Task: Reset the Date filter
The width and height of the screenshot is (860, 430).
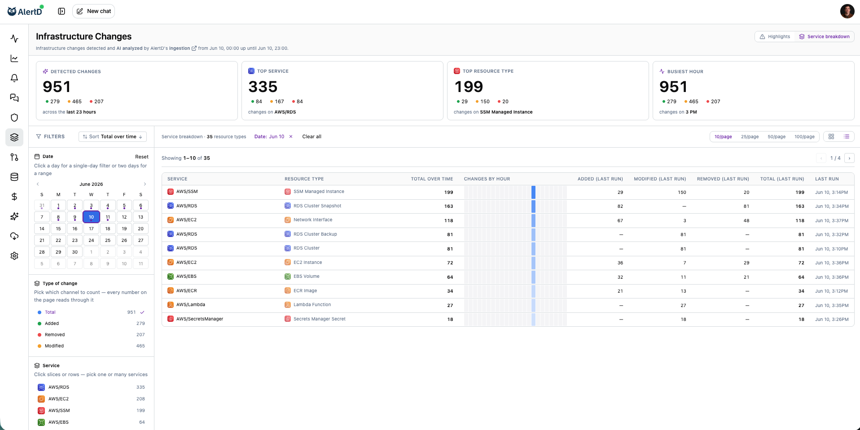Action: point(142,157)
